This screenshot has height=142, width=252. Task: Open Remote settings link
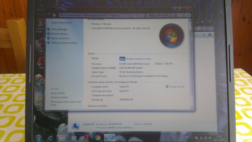pyautogui.click(x=59, y=34)
